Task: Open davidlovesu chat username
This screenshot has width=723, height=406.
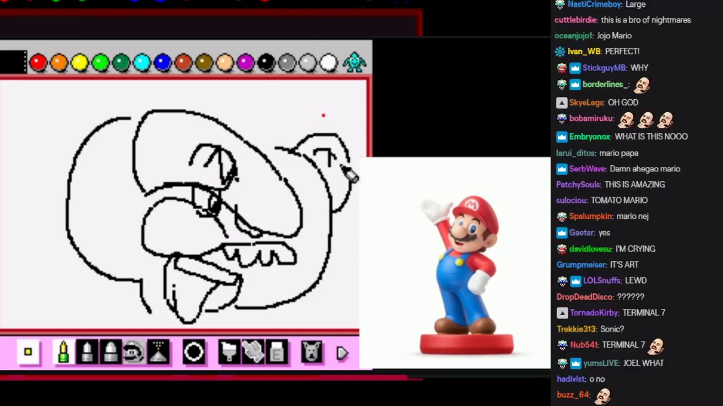Action: (590, 249)
